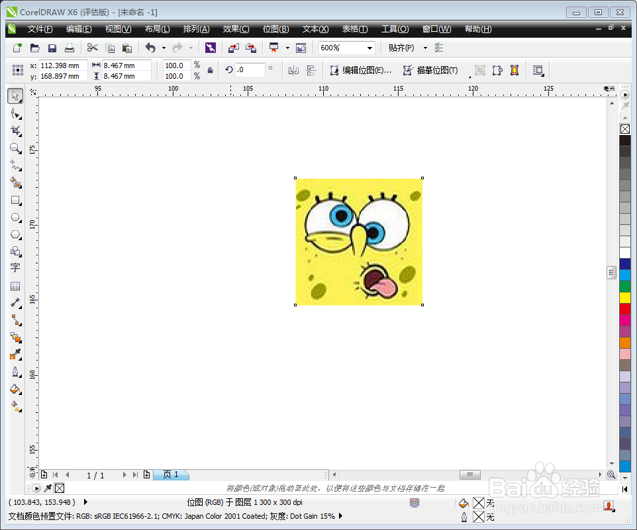Open the 位图(B) menu
The image size is (637, 530).
tap(275, 28)
